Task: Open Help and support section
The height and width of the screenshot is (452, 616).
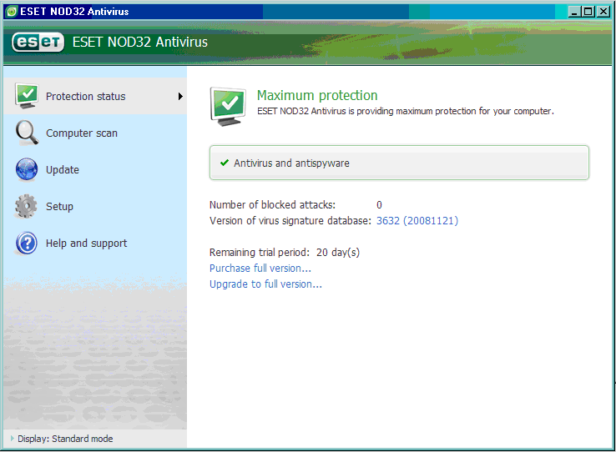Action: [x=95, y=243]
